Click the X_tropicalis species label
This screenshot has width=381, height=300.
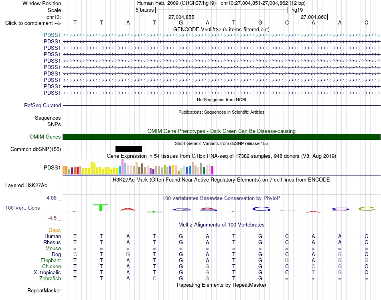click(x=47, y=273)
